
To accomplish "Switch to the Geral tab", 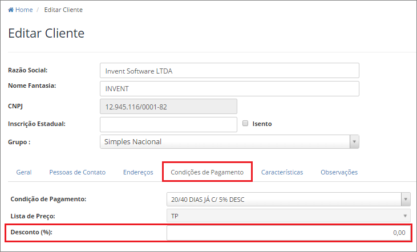I will coord(24,172).
